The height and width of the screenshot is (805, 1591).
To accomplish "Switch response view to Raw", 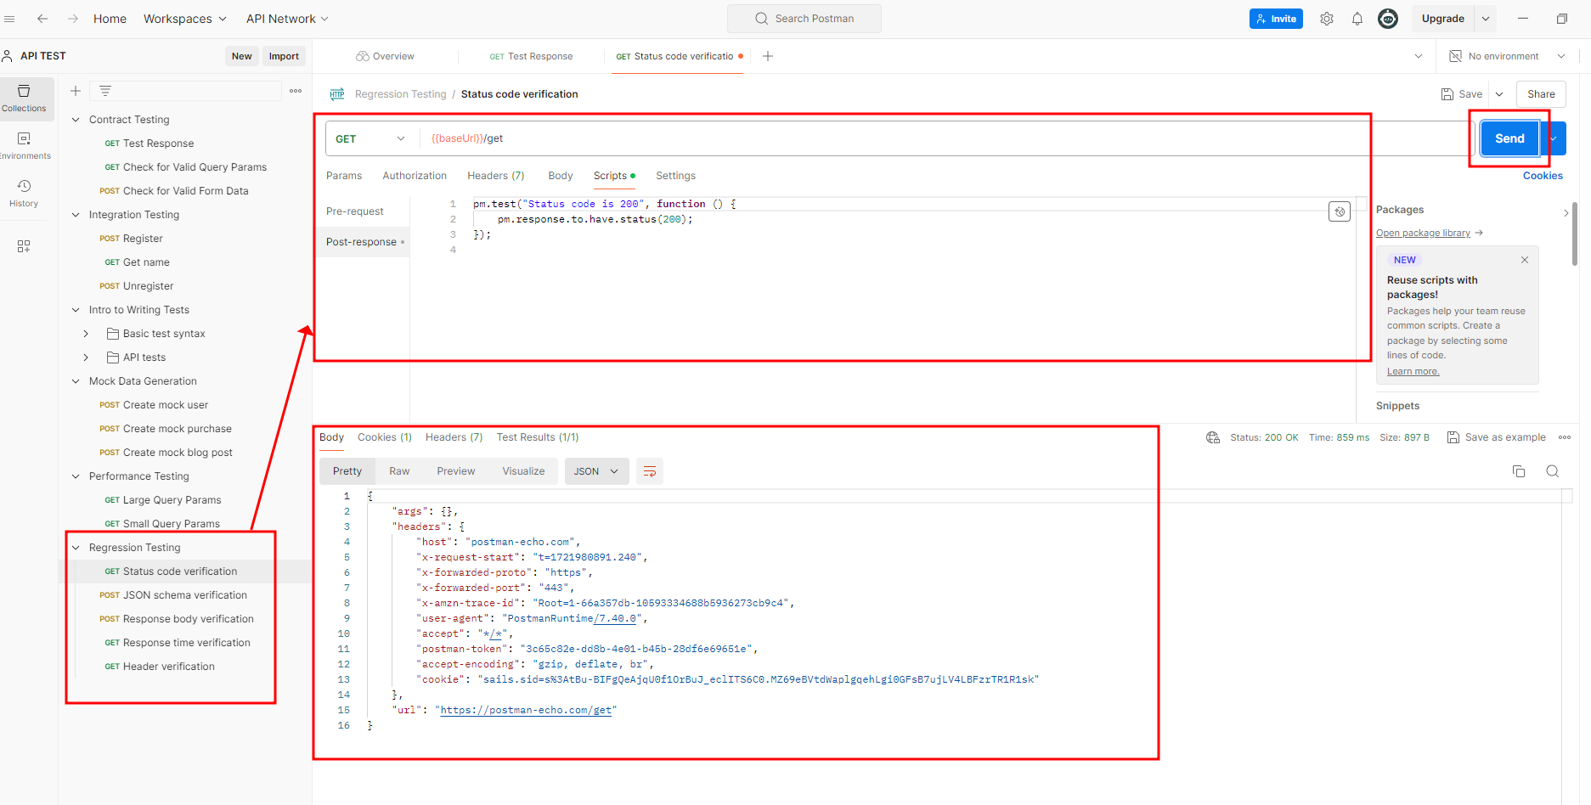I will pos(399,471).
